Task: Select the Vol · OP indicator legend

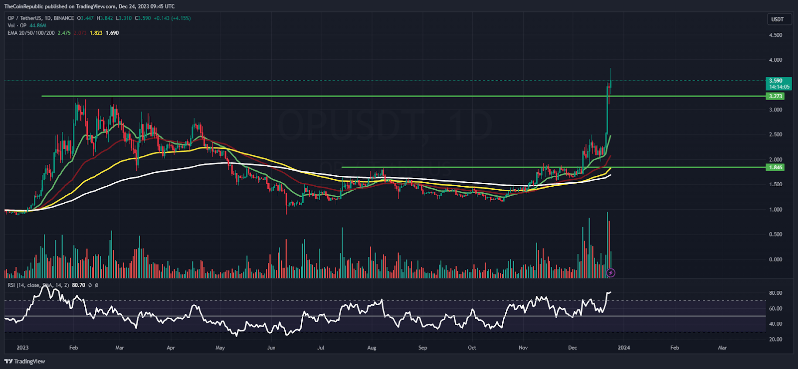Action: pyautogui.click(x=17, y=25)
